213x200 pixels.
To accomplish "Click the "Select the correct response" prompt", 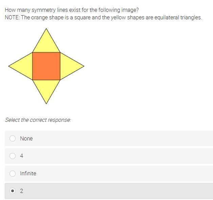I will [38, 120].
